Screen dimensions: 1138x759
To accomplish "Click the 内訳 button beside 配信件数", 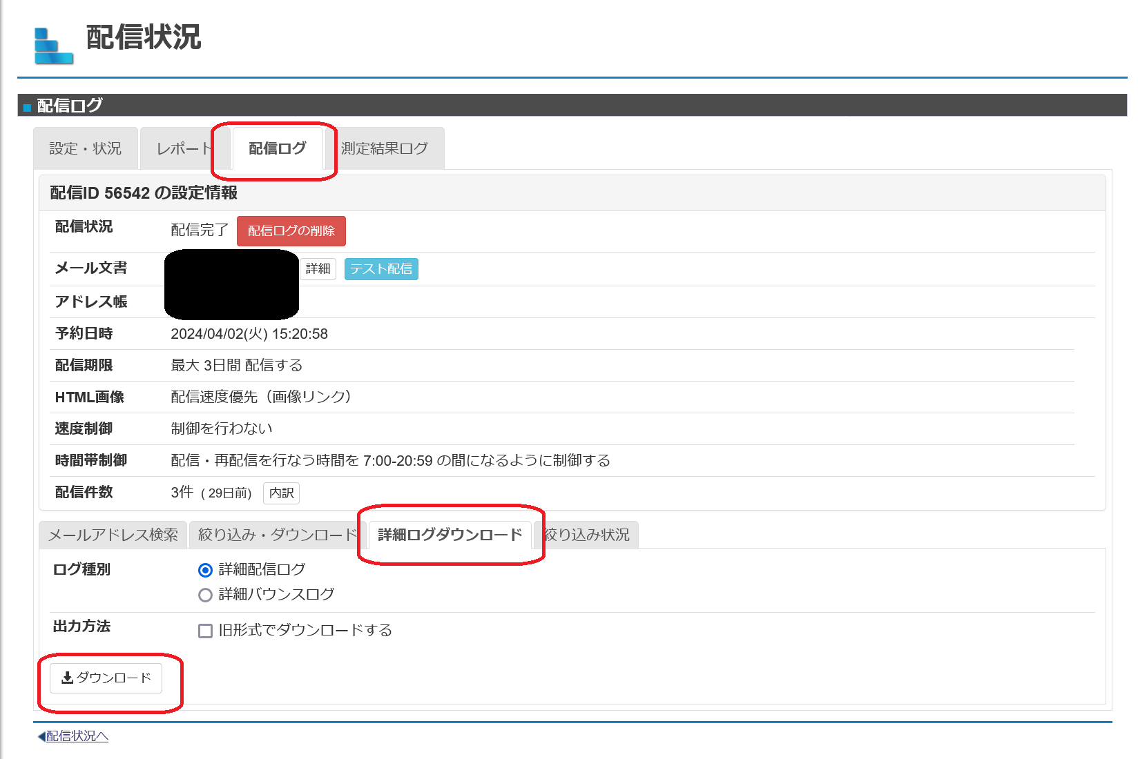I will click(280, 493).
